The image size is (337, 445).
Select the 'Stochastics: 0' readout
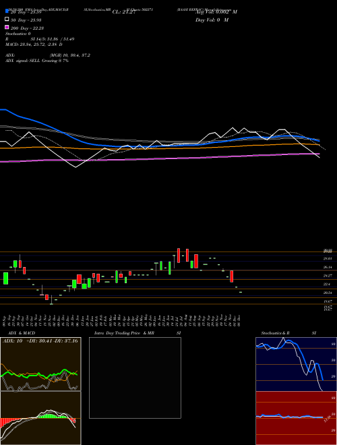point(18,34)
